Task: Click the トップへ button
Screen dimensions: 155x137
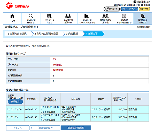Action: pos(17,128)
